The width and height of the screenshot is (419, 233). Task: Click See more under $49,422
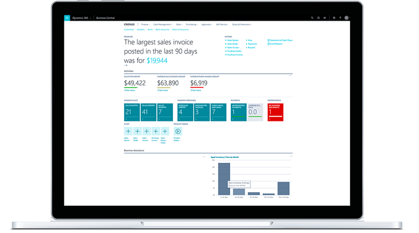pyautogui.click(x=130, y=90)
